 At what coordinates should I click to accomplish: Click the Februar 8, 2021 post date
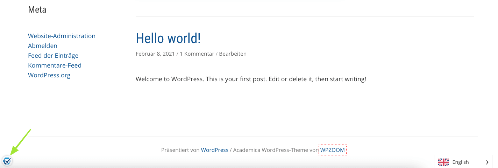[155, 54]
